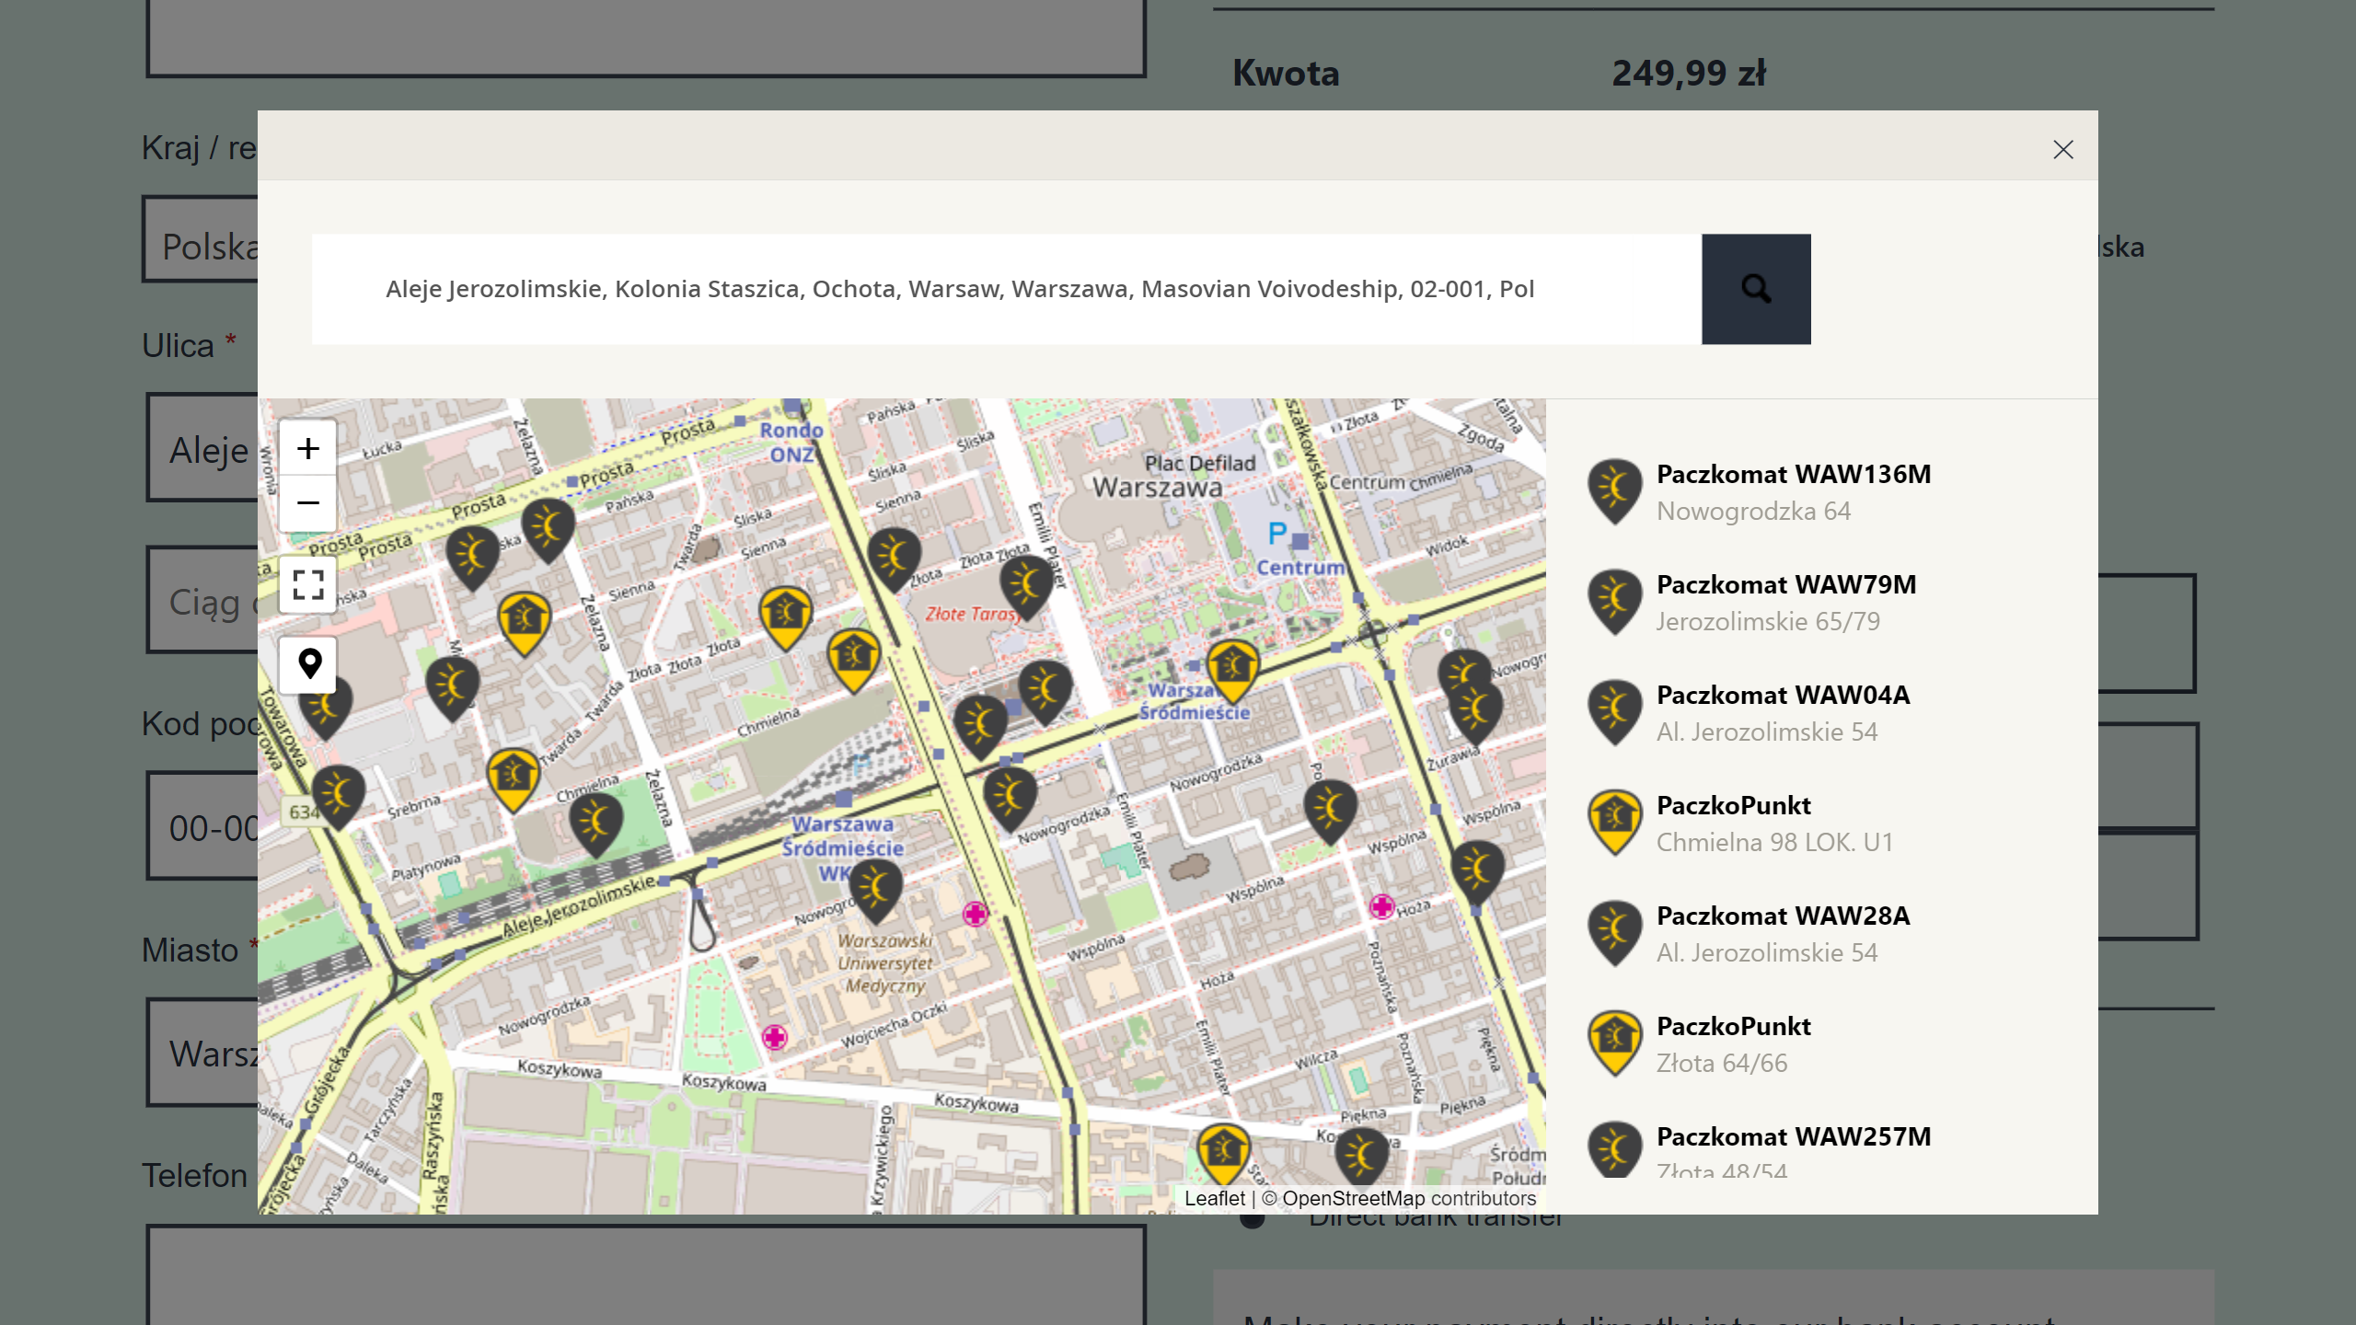2356x1325 pixels.
Task: Toggle fullscreen map view
Action: click(308, 584)
